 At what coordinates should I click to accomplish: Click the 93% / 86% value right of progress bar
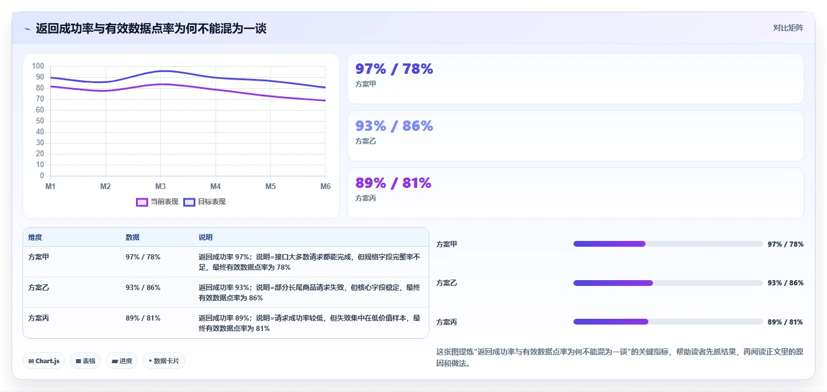[786, 283]
